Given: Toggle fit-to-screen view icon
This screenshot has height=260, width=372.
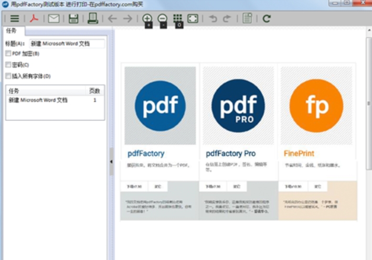Looking at the screenshot, I should coord(193,18).
